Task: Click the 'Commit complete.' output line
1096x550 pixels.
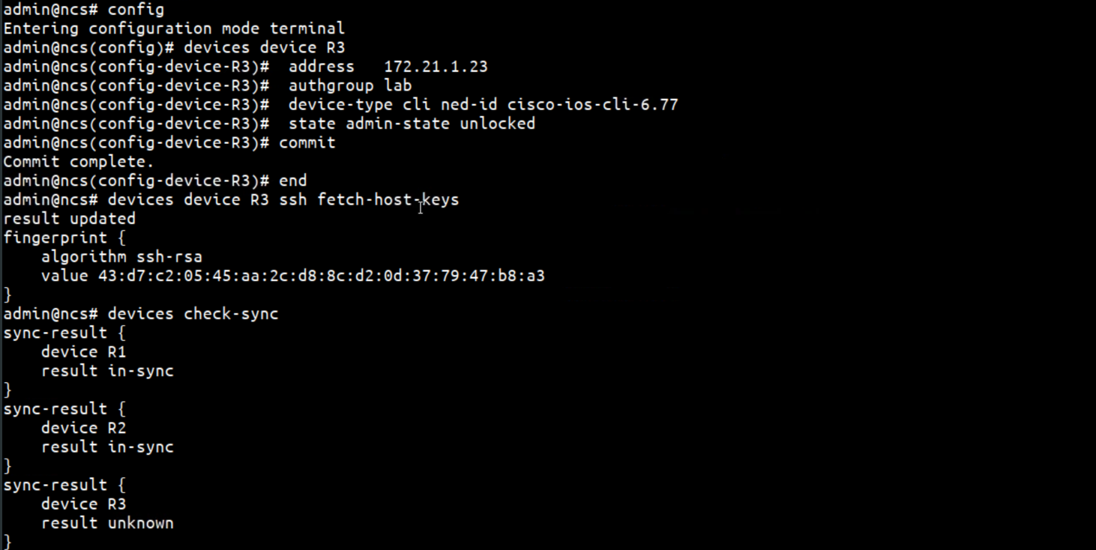Action: [x=79, y=162]
